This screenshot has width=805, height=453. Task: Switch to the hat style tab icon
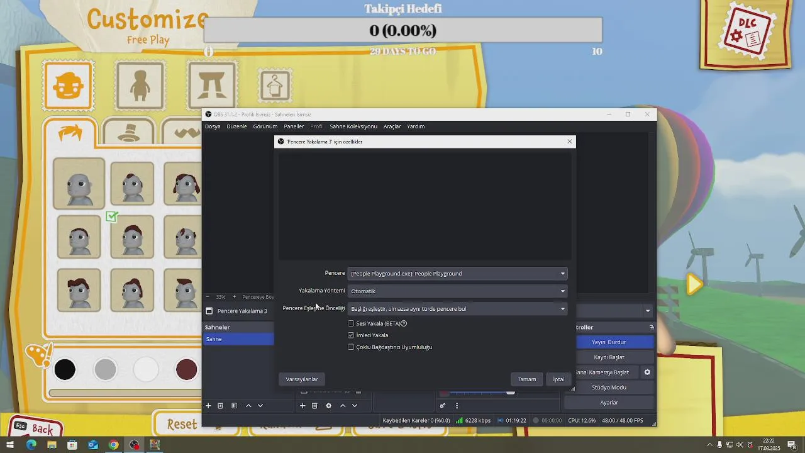click(129, 133)
